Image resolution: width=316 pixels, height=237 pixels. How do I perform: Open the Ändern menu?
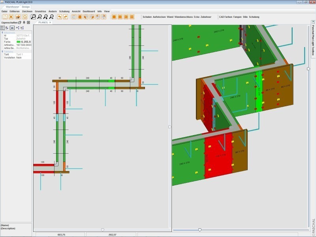pos(53,11)
